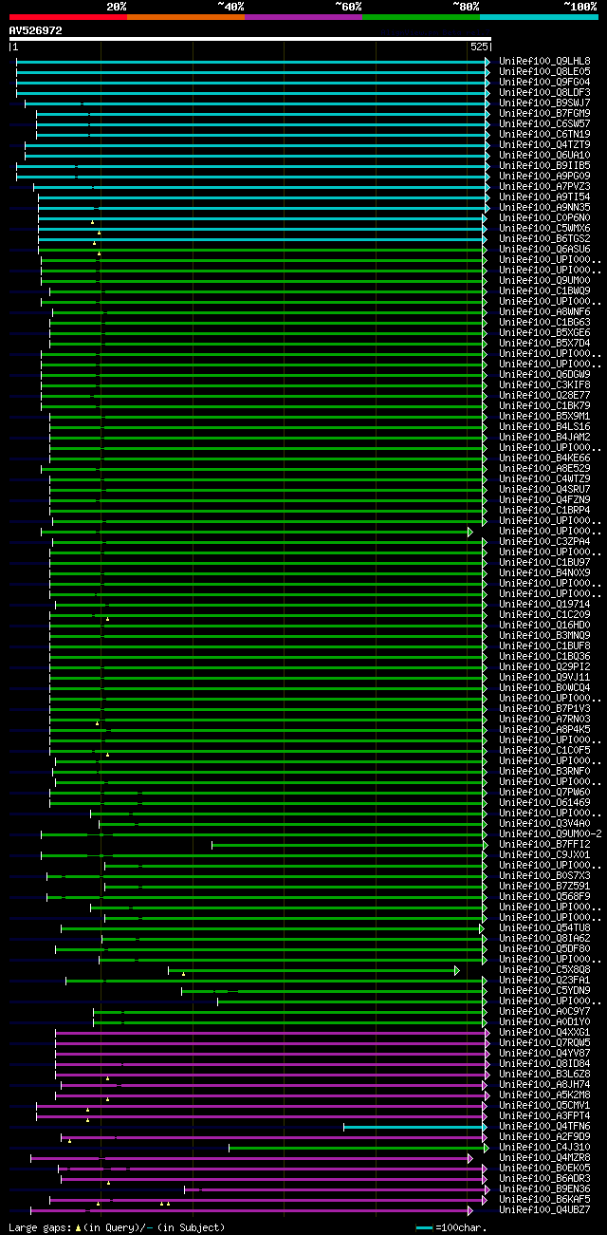Click hit label UniRef100_C1BRP4
The image size is (607, 1235).
544,511
